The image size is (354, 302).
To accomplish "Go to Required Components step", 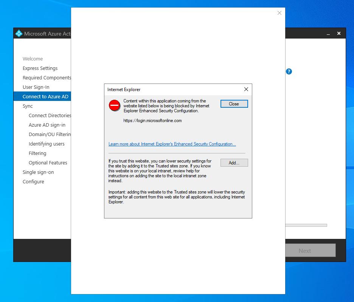I will [x=47, y=77].
